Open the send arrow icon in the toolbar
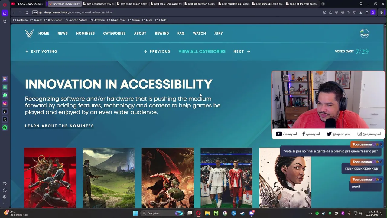The width and height of the screenshot is (387, 218). (349, 12)
